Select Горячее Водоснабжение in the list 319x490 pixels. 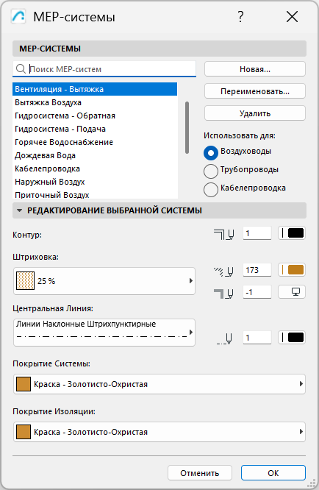(x=95, y=142)
